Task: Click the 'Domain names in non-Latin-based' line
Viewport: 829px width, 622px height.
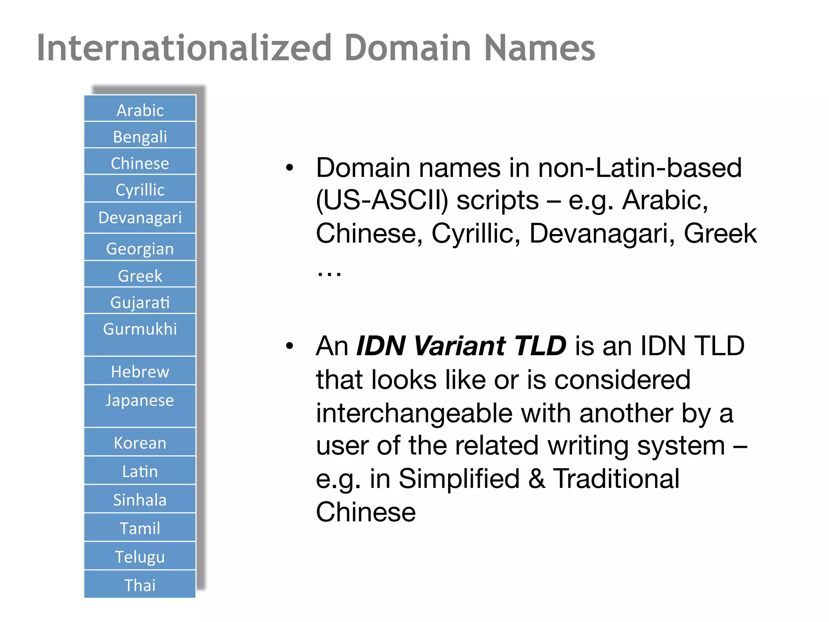Action: [529, 168]
